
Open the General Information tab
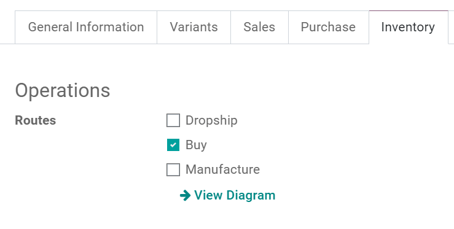[x=86, y=27]
